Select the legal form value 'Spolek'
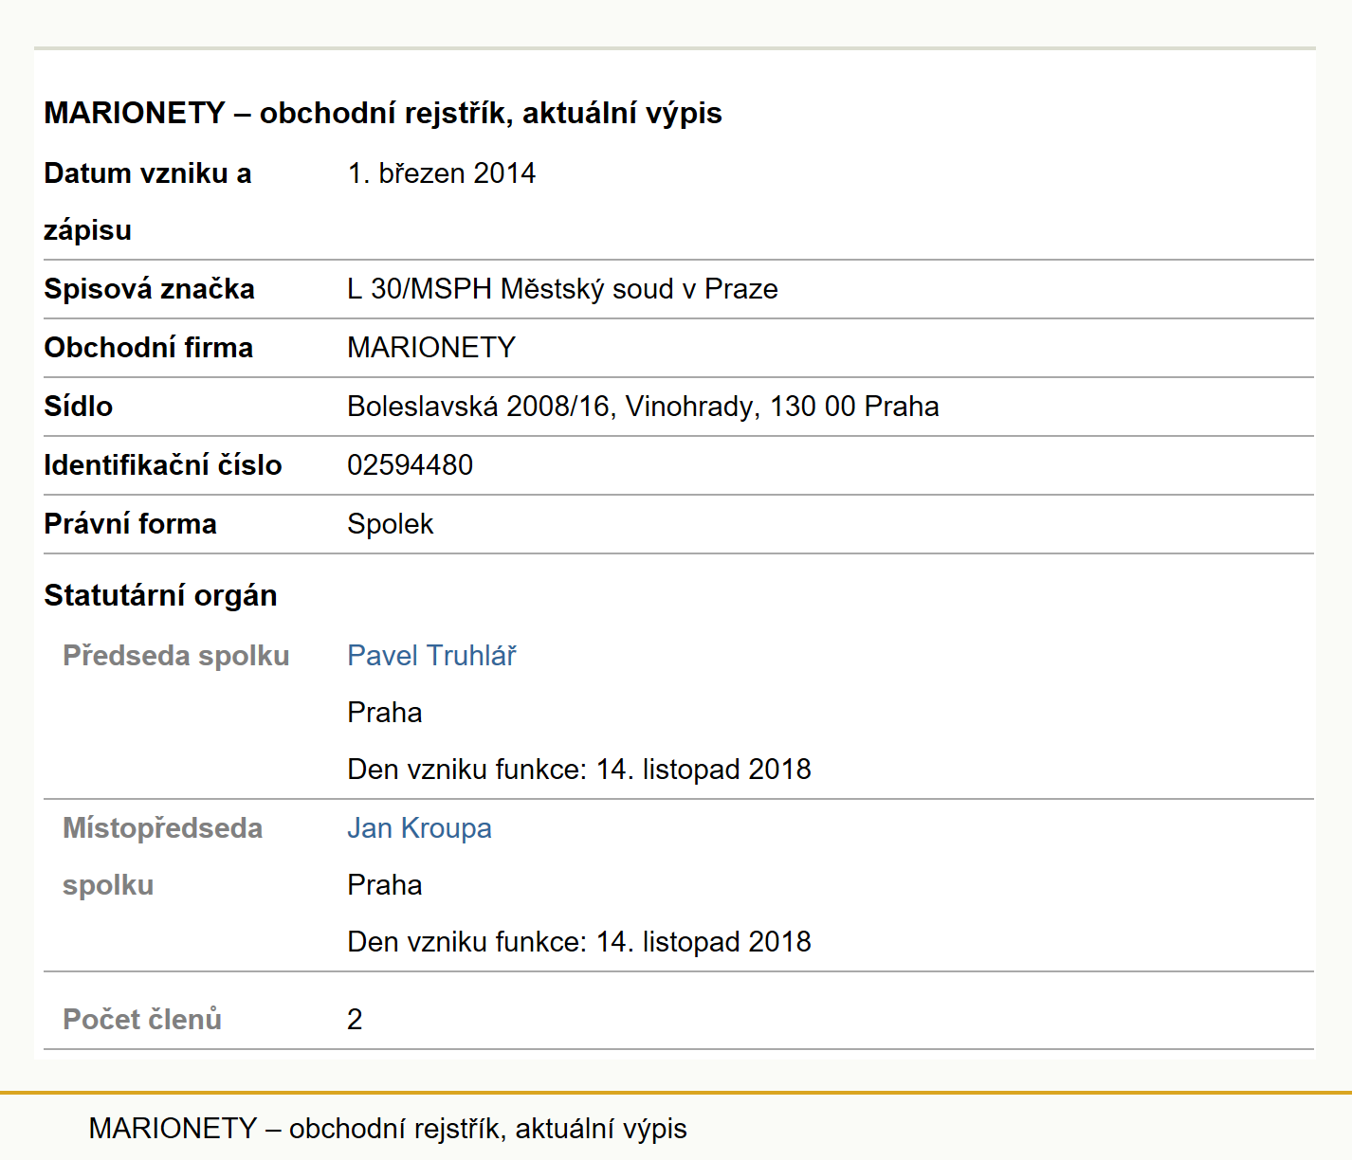1352x1160 pixels. (390, 523)
